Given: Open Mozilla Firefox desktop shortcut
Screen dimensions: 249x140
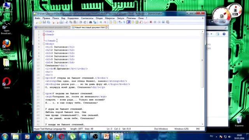Looking at the screenshot, I should tap(7, 46).
